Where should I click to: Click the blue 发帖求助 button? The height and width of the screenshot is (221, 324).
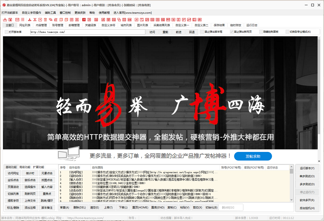(x=253, y=156)
